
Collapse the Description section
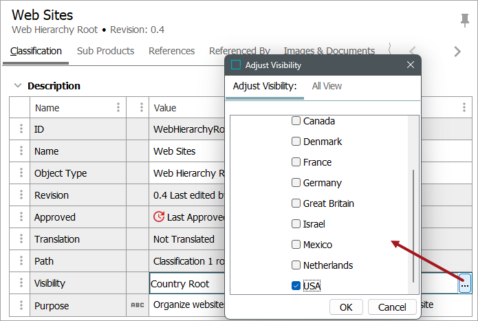coord(17,86)
